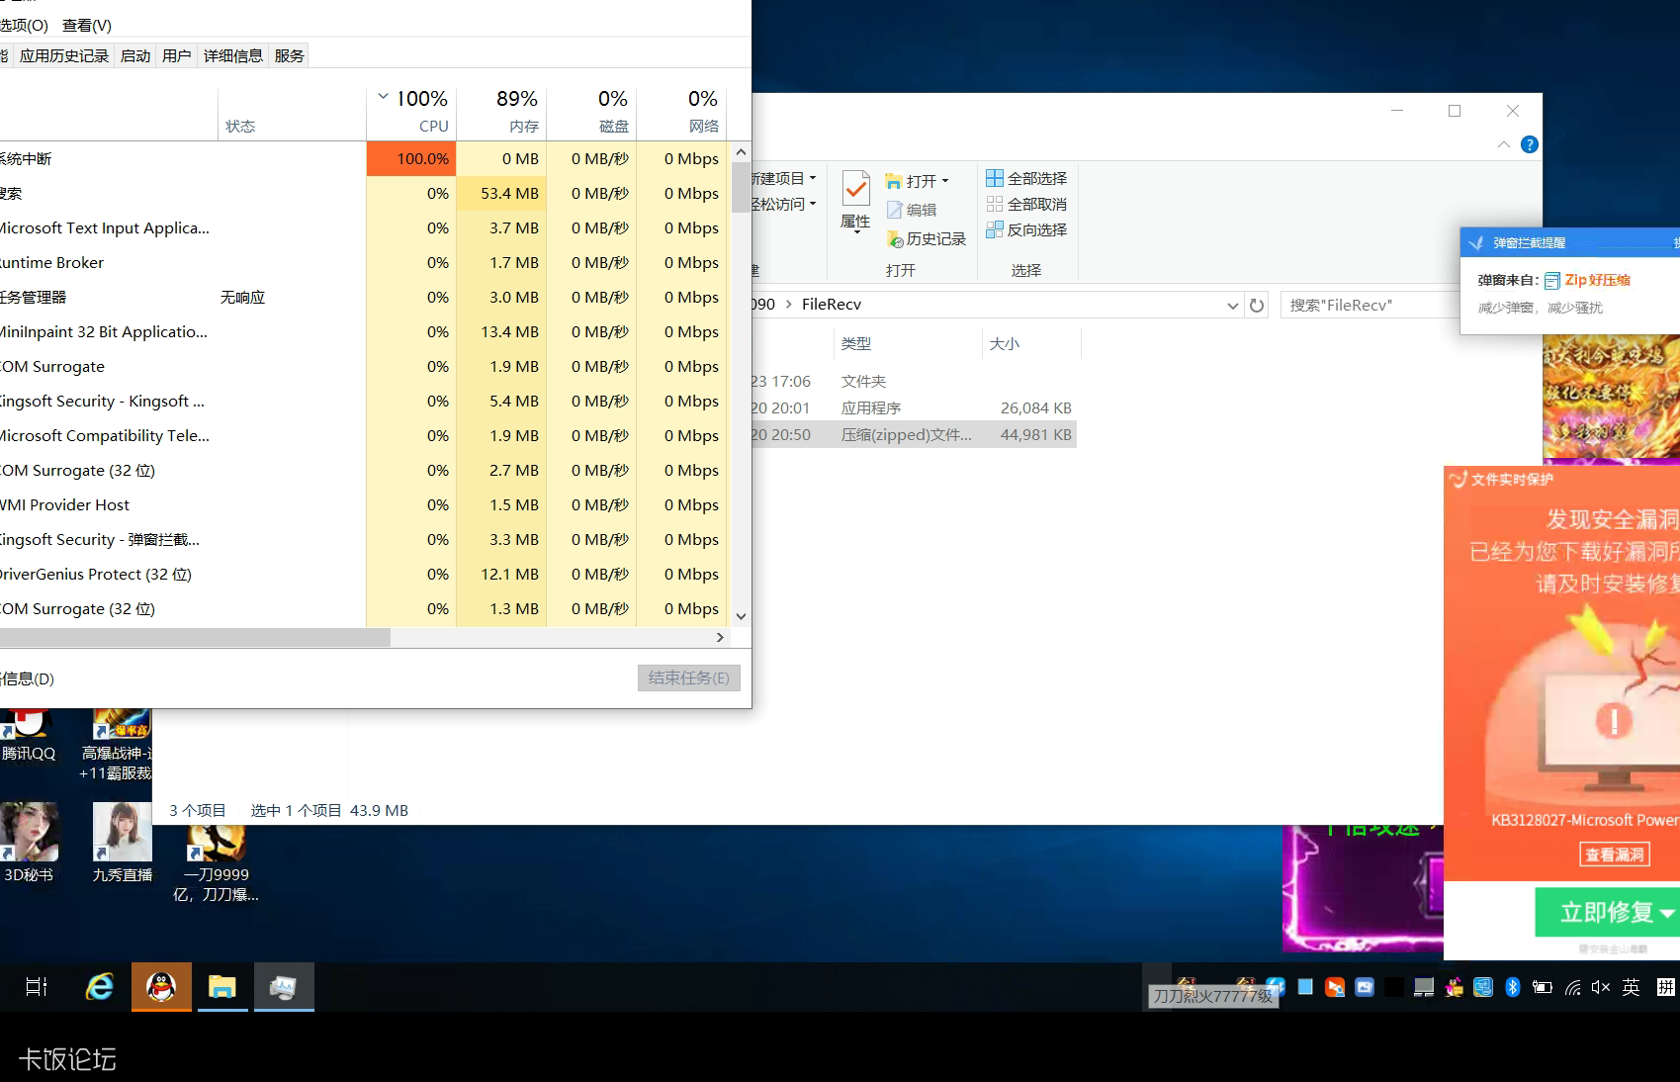Image resolution: width=1680 pixels, height=1082 pixels.
Task: Click 历史记录 in Explorer ribbon
Action: 927,238
